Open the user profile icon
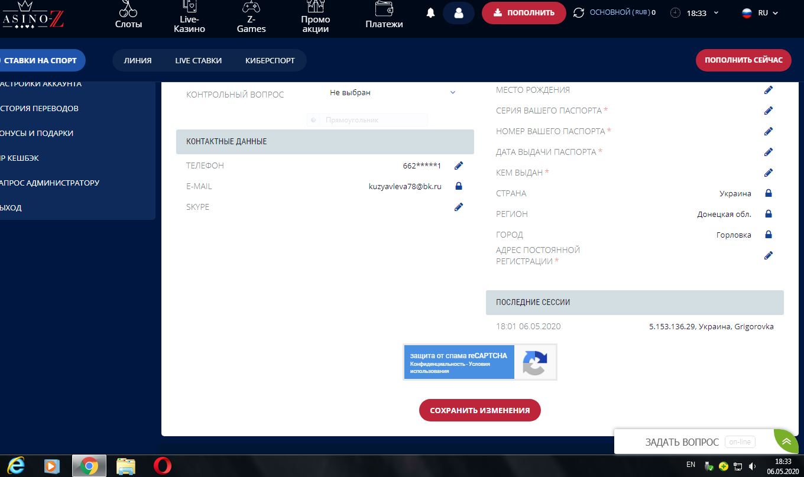Screen dimensions: 804x477 459,13
